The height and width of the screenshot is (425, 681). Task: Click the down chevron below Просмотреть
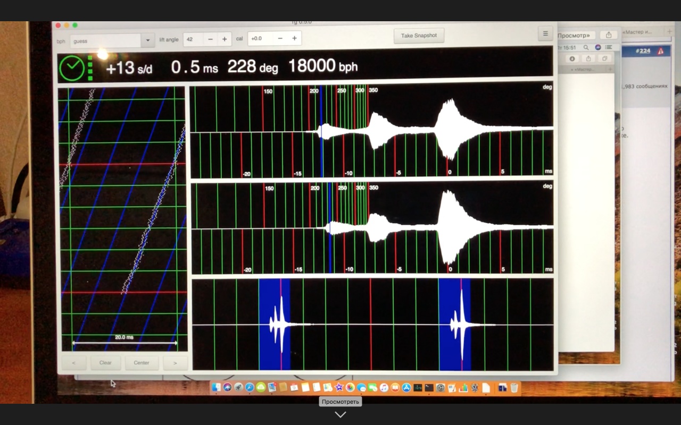(340, 414)
